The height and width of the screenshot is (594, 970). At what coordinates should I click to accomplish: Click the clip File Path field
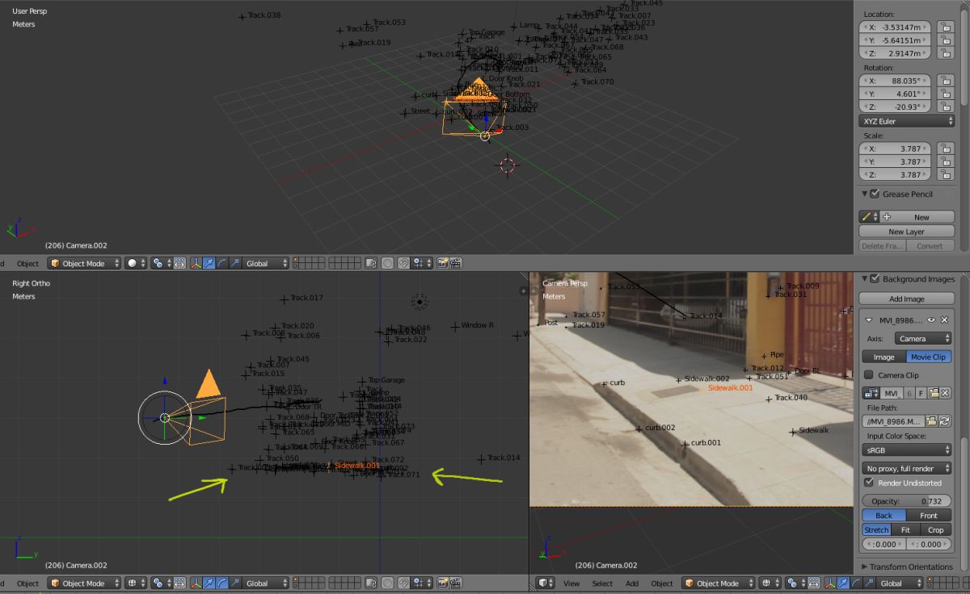click(893, 420)
